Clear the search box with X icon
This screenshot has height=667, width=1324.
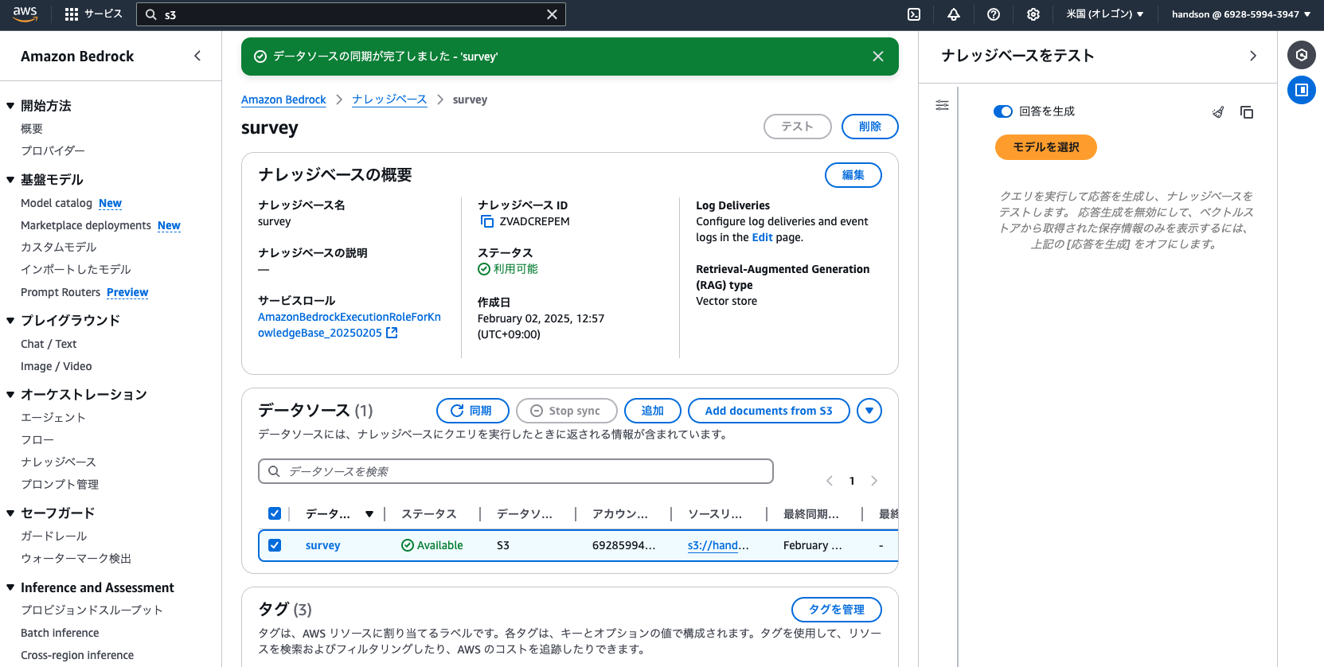(x=552, y=14)
